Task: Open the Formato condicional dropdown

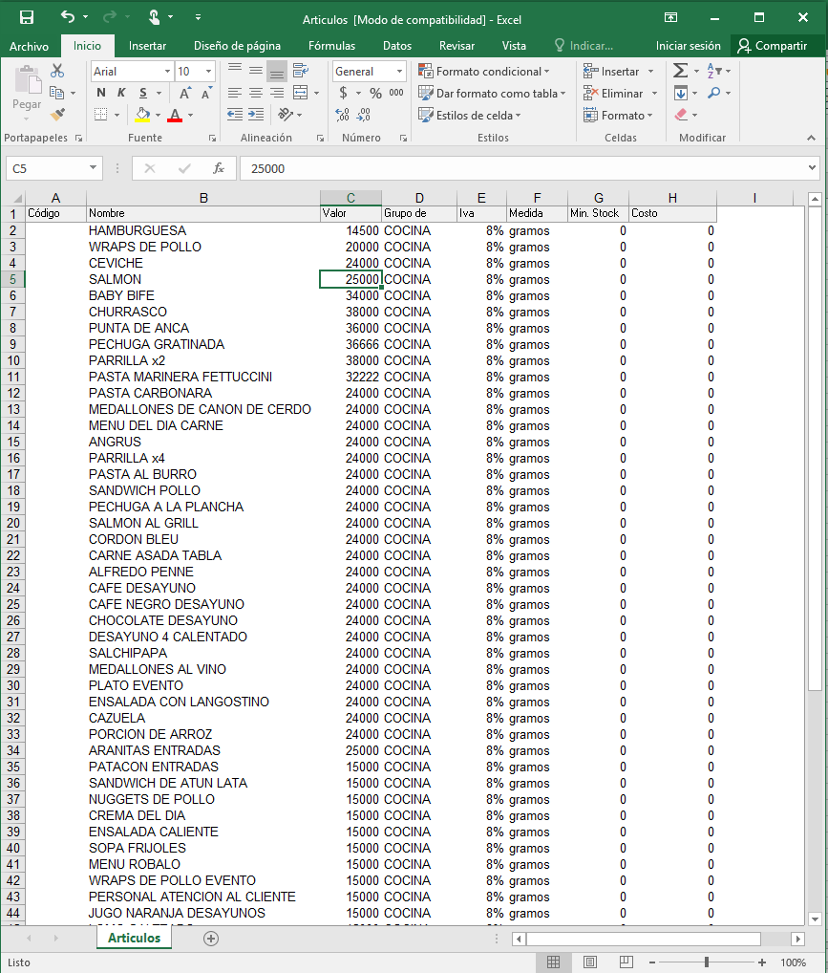Action: coord(484,71)
